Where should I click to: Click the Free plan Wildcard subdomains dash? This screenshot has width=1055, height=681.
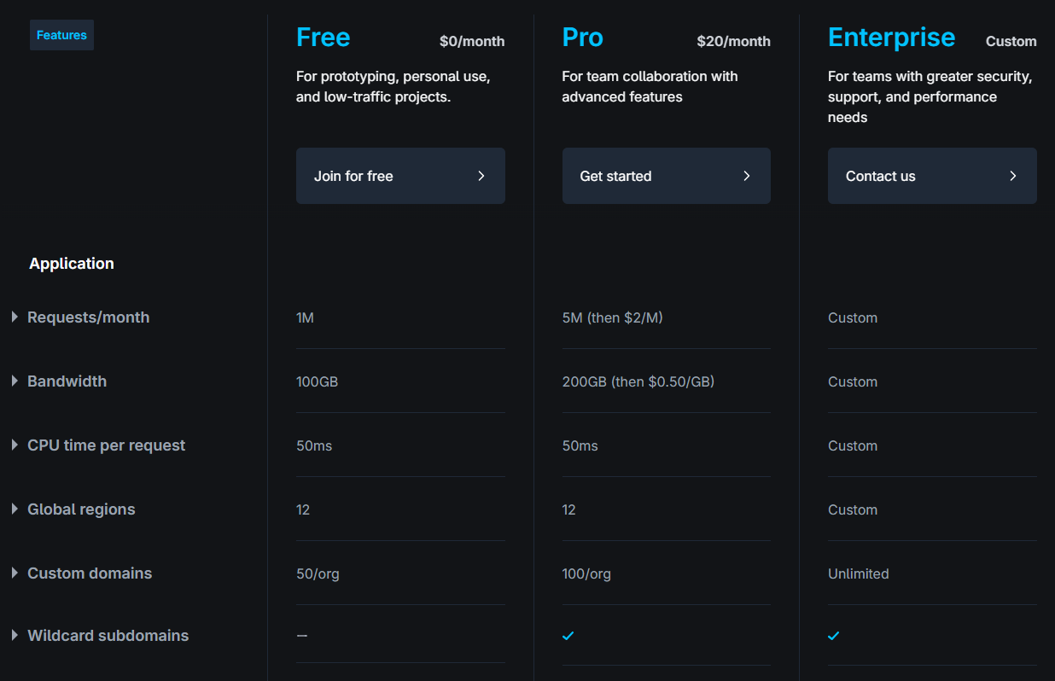pos(302,636)
